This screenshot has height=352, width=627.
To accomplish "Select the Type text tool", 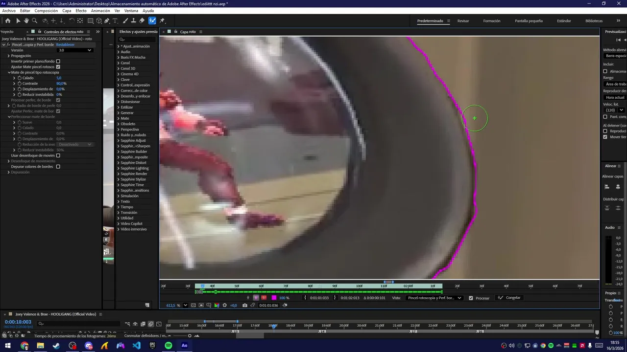I will (x=115, y=21).
